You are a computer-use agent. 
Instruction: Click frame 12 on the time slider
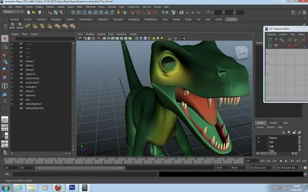point(116,161)
